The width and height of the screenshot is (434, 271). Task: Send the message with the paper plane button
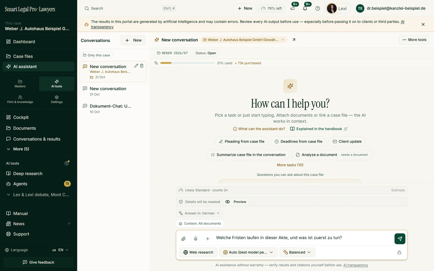coord(400,239)
